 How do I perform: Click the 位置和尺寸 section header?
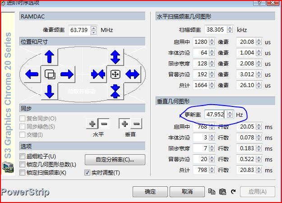pyautogui.click(x=83, y=42)
